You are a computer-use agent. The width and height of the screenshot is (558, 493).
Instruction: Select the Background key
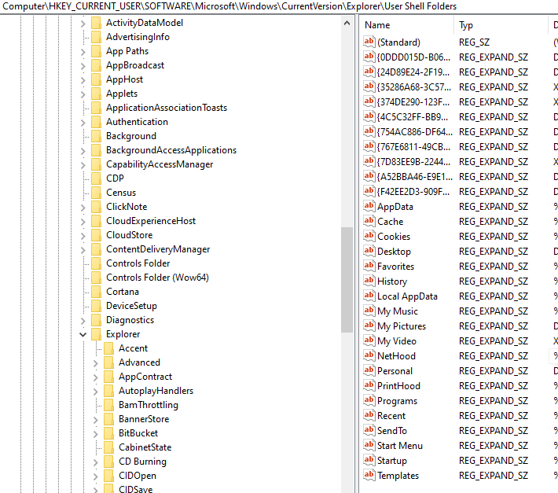[x=131, y=136]
